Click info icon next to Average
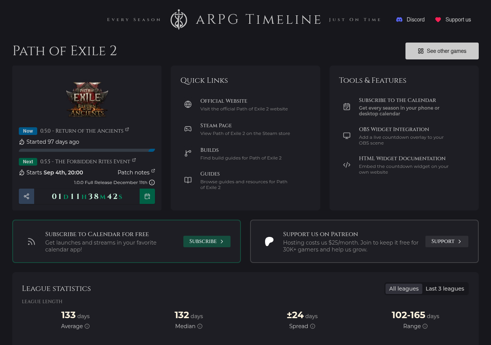The height and width of the screenshot is (345, 491). point(87,326)
